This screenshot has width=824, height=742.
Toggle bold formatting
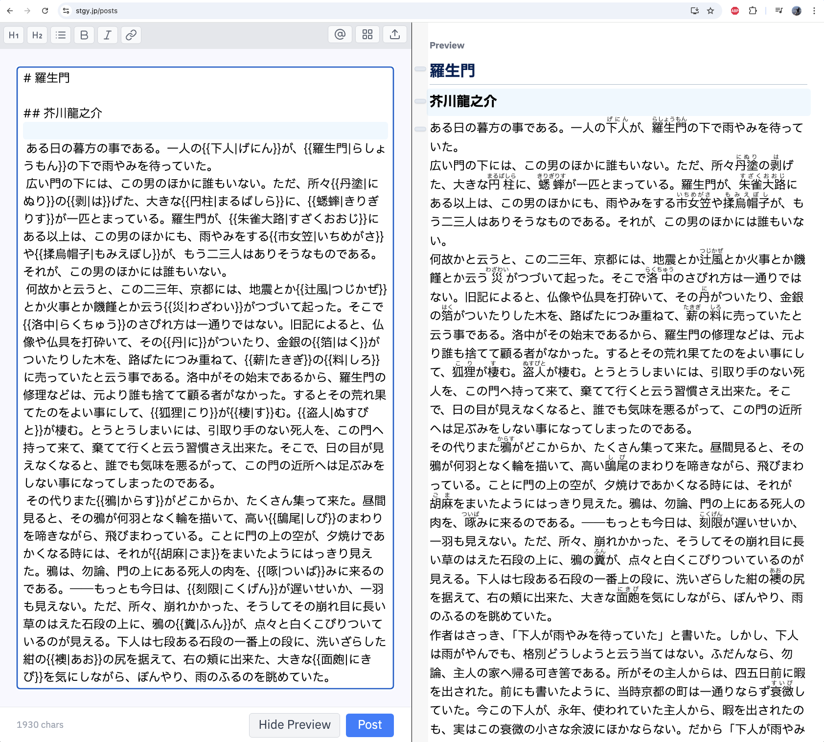[84, 35]
